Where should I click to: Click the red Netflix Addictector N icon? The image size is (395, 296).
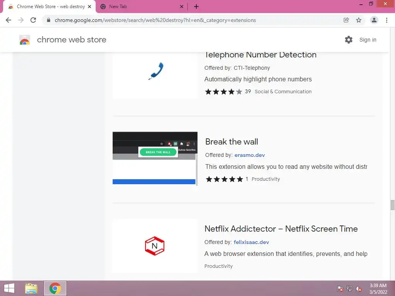tap(155, 246)
